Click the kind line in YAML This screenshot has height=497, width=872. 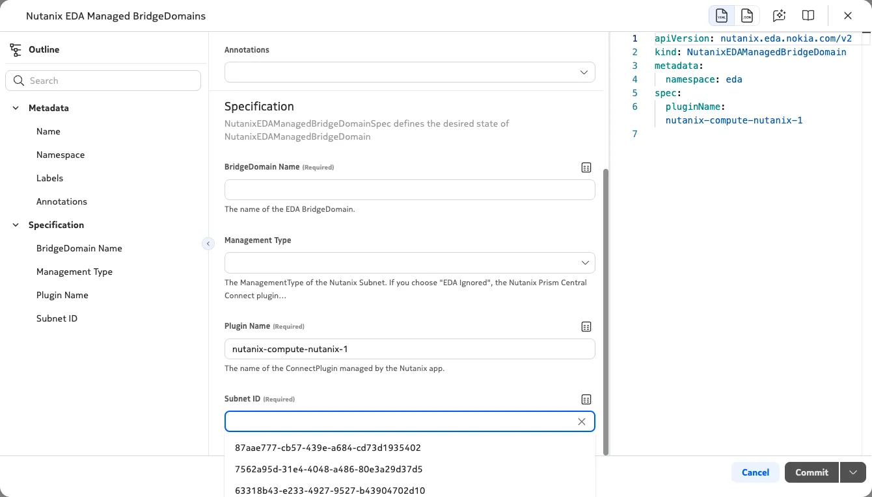tap(750, 52)
